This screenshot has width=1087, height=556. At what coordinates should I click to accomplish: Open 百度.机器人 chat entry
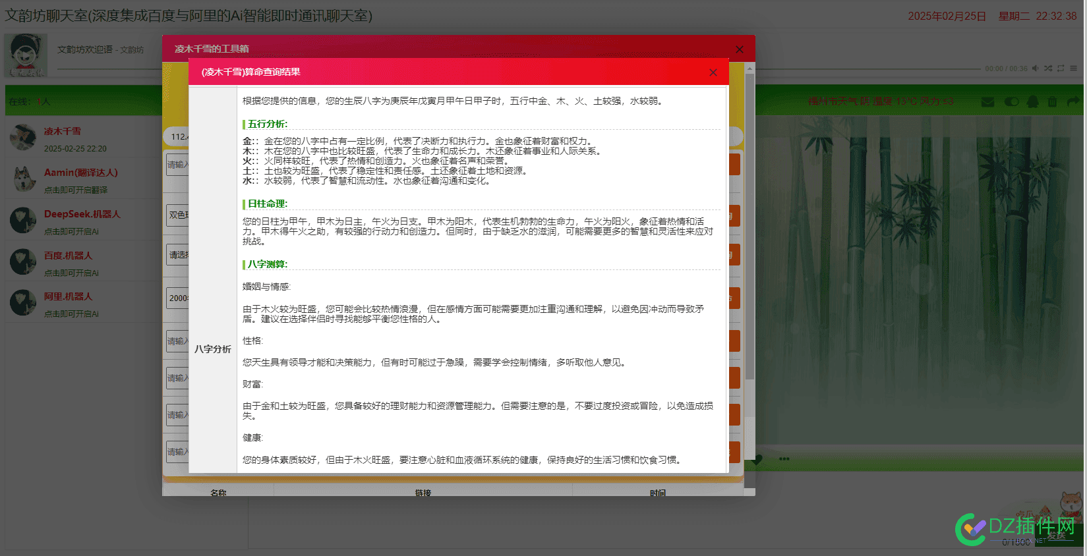click(x=68, y=256)
